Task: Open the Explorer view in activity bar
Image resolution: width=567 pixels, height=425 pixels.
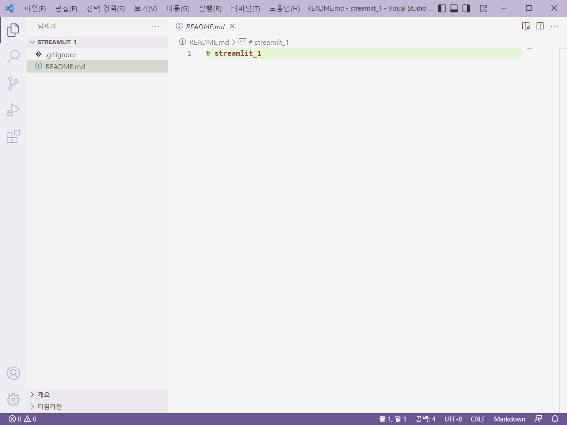Action: tap(13, 30)
